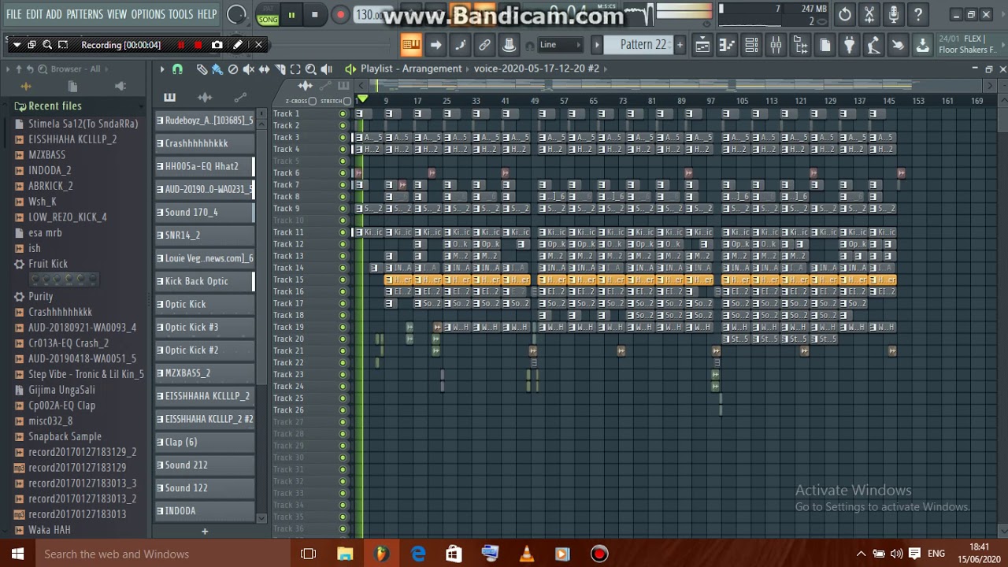Click the Windows taskbar search box
1008x567 pixels.
click(161, 554)
